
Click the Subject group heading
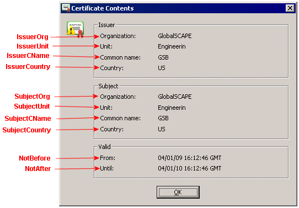[108, 86]
